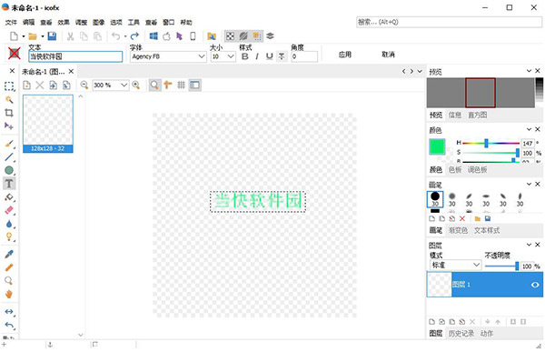
Task: Toggle bold text style
Action: 244,56
